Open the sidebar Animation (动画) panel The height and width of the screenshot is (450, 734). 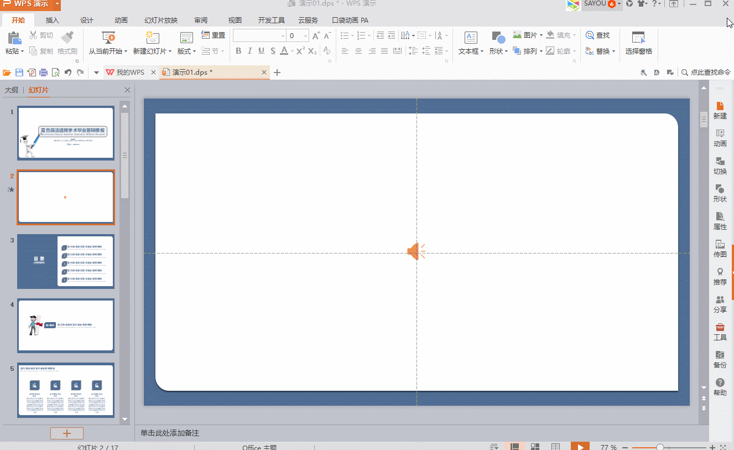720,138
